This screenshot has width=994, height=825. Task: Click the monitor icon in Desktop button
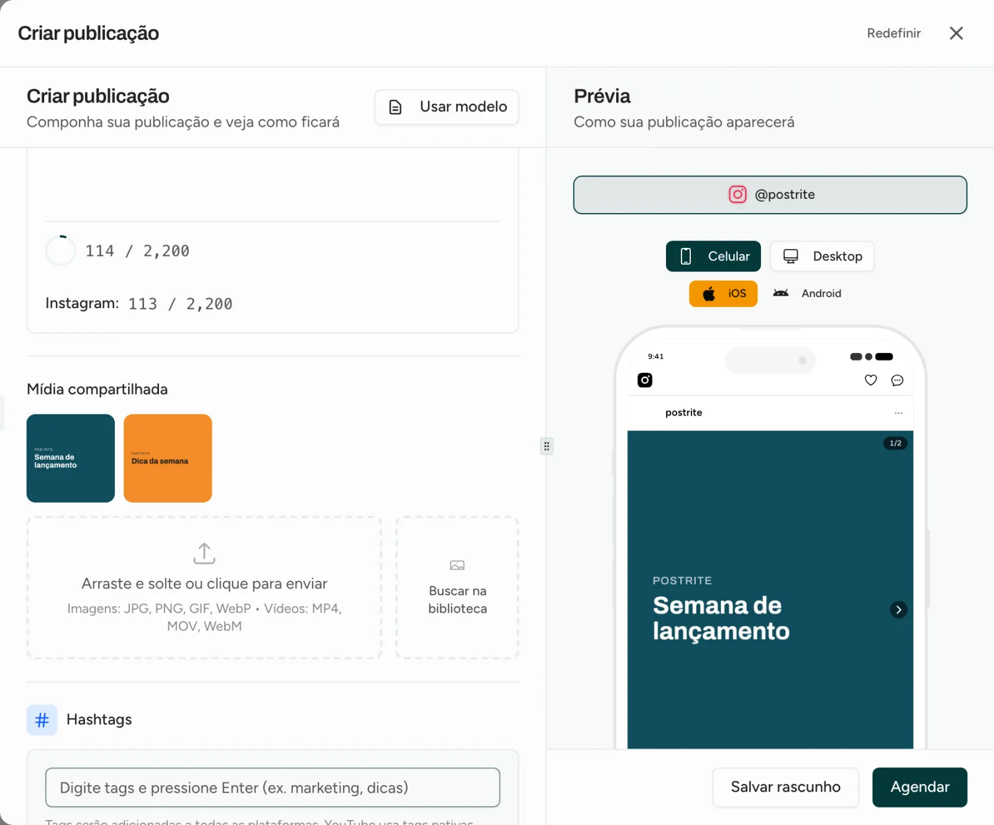click(x=790, y=256)
